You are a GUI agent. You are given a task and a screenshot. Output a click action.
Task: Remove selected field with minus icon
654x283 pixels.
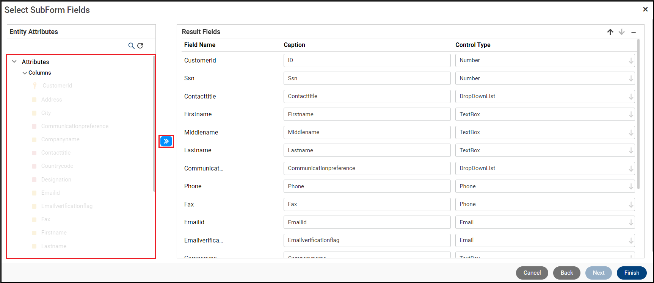click(x=634, y=32)
